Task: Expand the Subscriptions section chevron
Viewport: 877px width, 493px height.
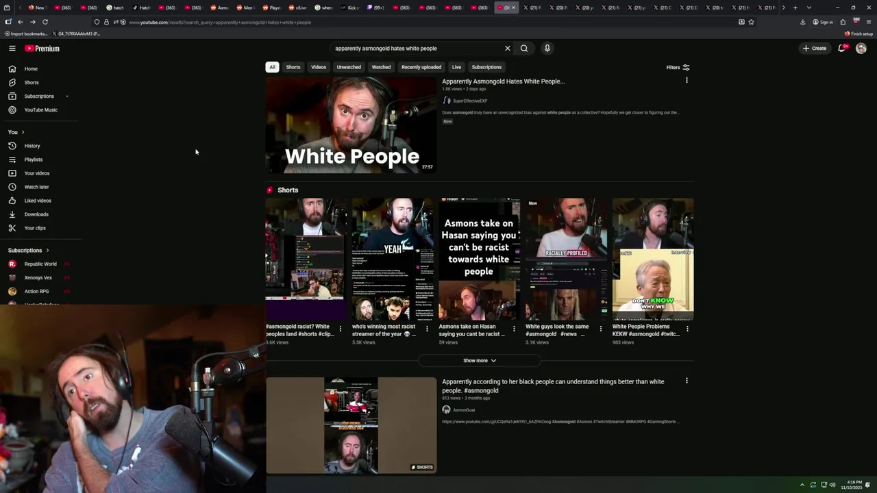Action: coord(47,251)
